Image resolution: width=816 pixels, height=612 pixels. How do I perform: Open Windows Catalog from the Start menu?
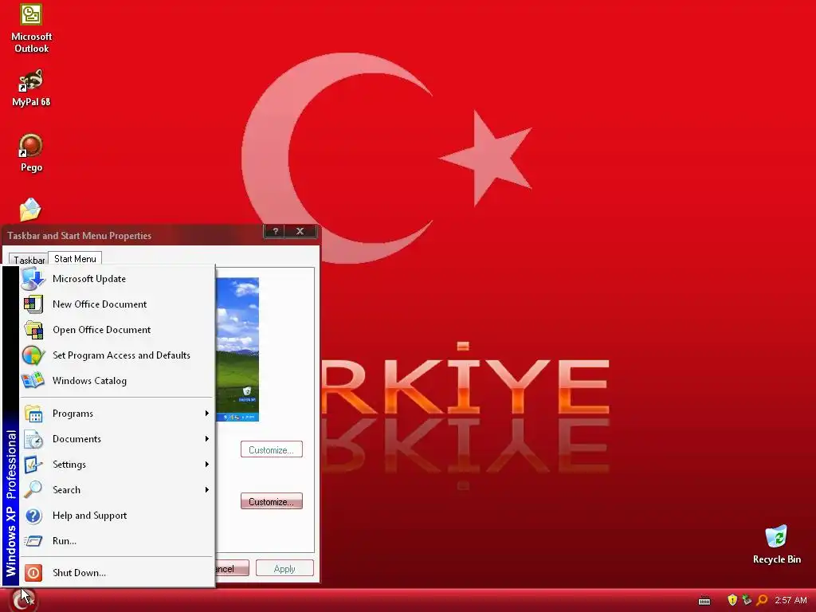[x=117, y=381]
